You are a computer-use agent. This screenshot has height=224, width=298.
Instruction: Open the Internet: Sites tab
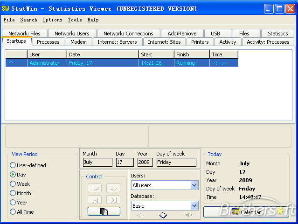(x=164, y=42)
